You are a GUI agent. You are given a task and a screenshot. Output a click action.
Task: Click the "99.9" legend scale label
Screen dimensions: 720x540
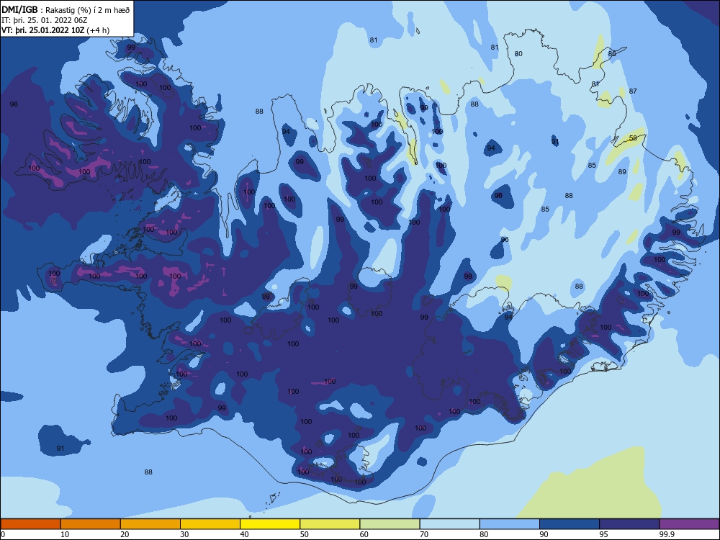[667, 534]
